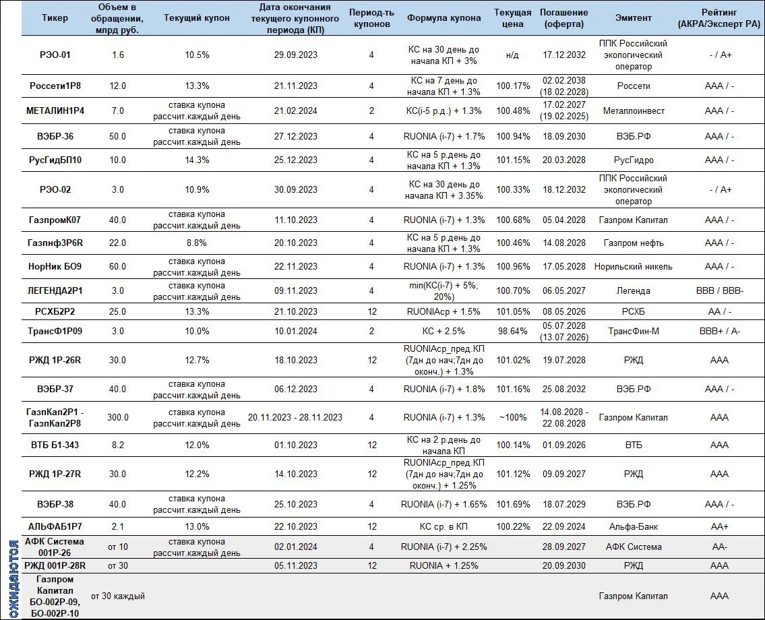The image size is (765, 620).
Task: Click the 'RUONIAср + 1.5%' formula
Action: click(x=444, y=312)
